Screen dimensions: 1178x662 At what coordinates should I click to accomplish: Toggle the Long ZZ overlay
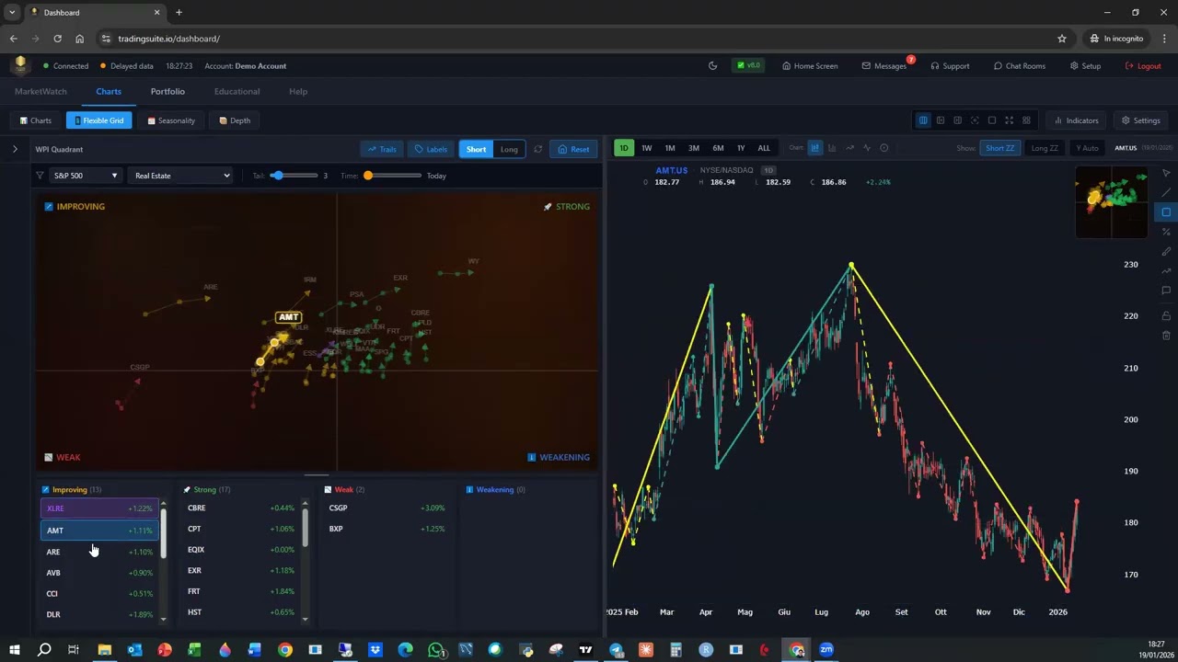[1045, 148]
